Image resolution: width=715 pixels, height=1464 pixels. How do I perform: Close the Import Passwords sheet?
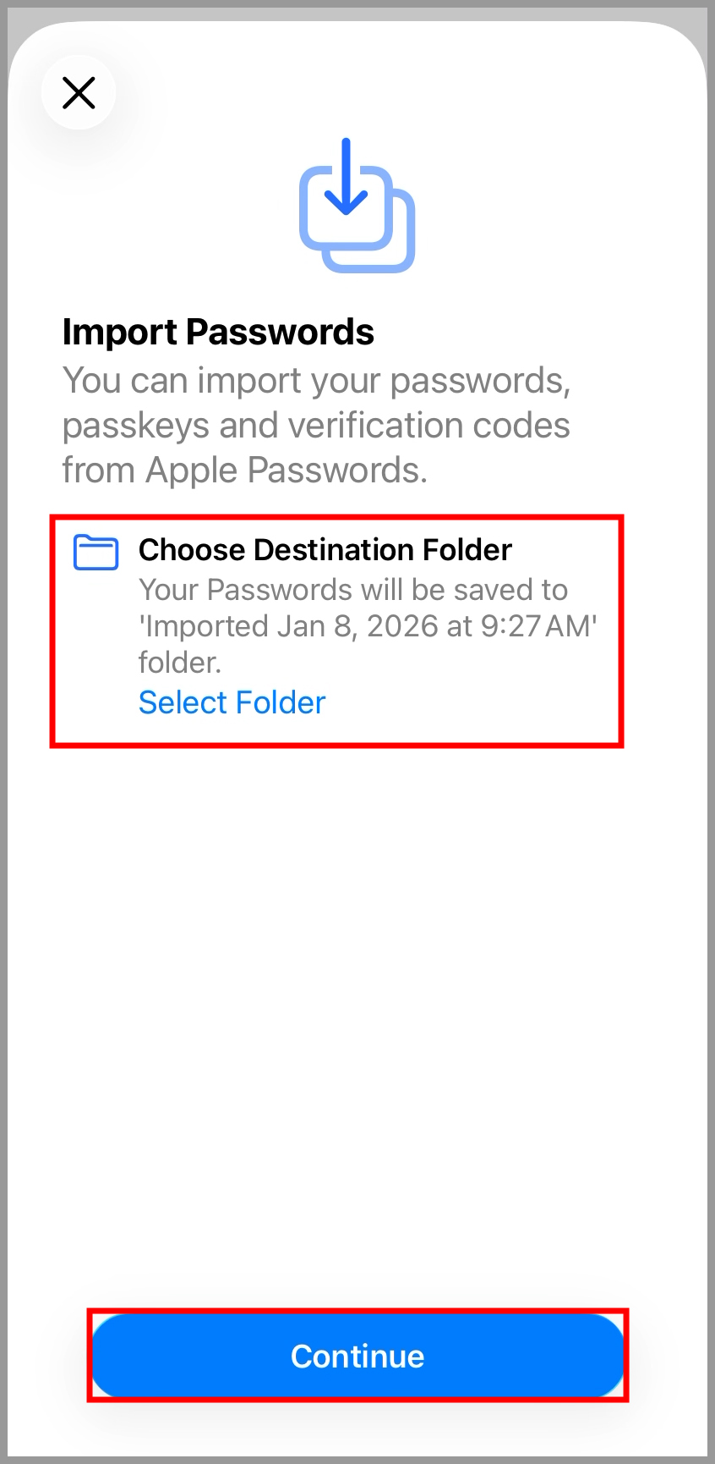[79, 92]
